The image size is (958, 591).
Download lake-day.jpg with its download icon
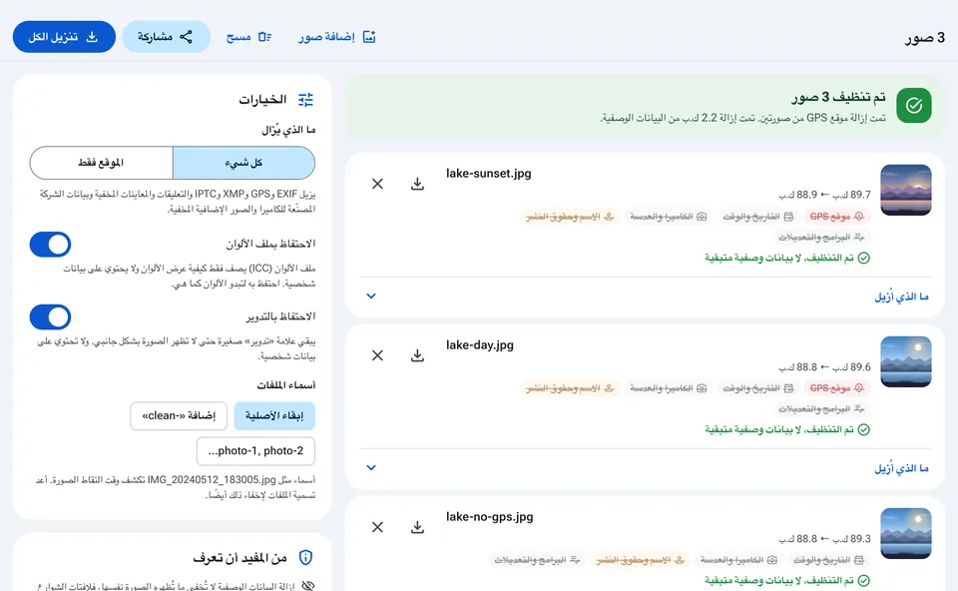coord(417,355)
